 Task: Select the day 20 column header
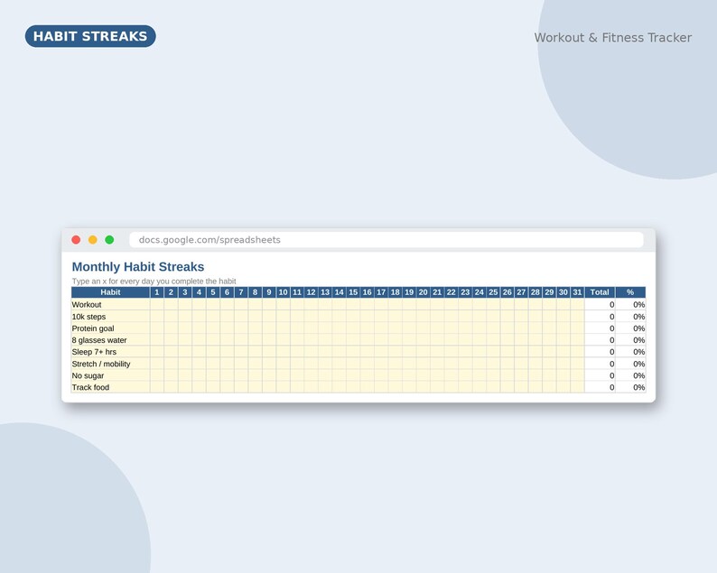pos(423,292)
